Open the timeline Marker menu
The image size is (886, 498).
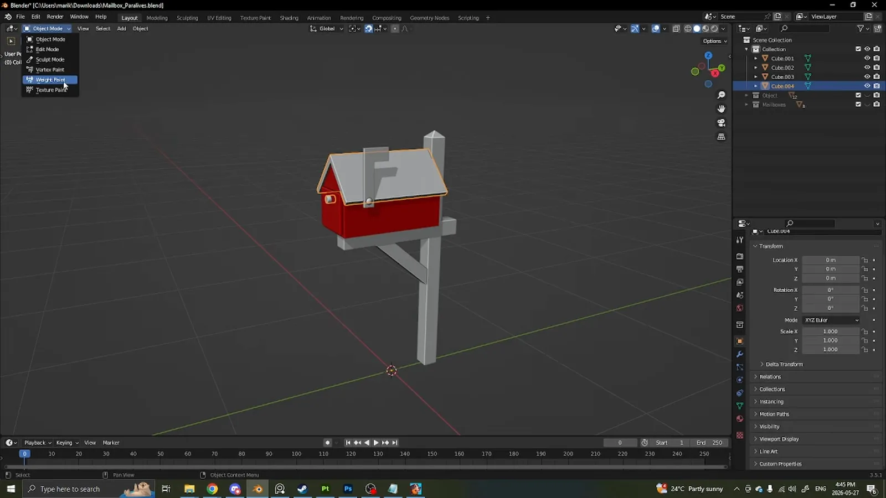111,443
